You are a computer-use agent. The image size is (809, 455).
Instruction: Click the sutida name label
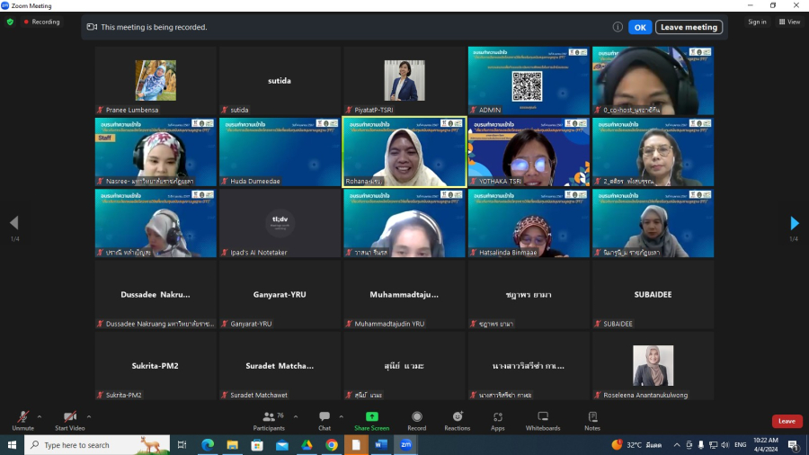pos(239,110)
